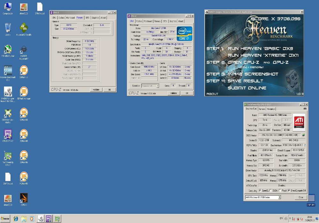
Task: Open the 3706.hwbot file on desktop
Action: (40, 9)
